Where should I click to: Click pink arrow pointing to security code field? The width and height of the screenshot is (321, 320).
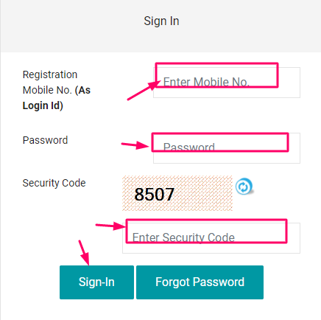(110, 226)
